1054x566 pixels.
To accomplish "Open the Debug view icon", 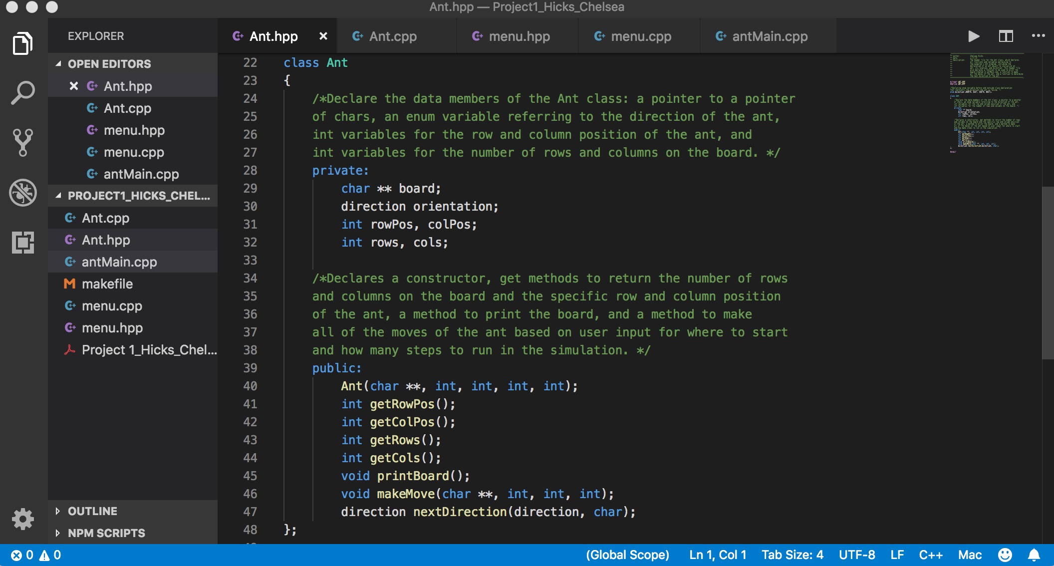I will [23, 193].
